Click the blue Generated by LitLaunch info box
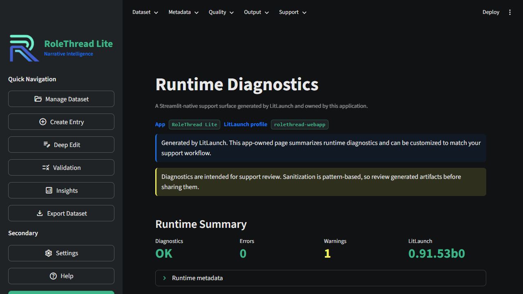Viewport: 523px width, 294px height. (321, 148)
